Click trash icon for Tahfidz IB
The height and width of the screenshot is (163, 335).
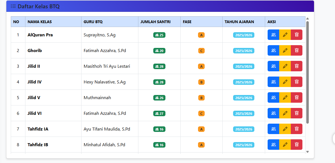[x=297, y=145]
